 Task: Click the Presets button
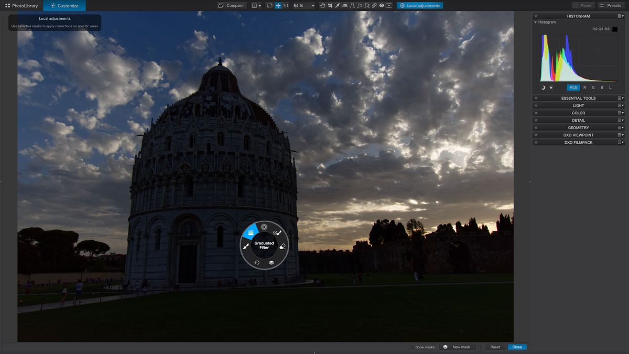[x=611, y=5]
